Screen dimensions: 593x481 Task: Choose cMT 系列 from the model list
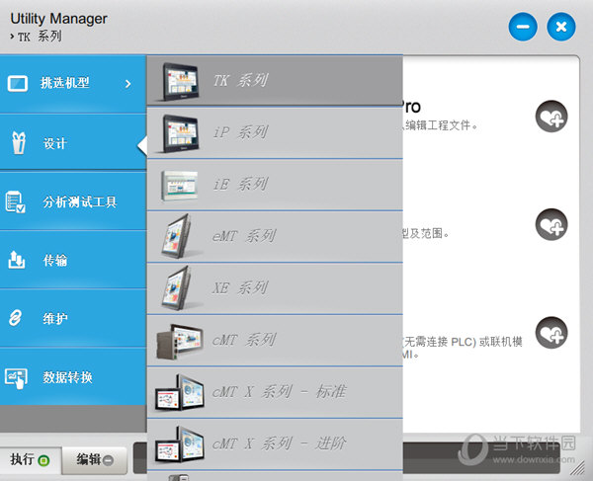click(x=275, y=341)
